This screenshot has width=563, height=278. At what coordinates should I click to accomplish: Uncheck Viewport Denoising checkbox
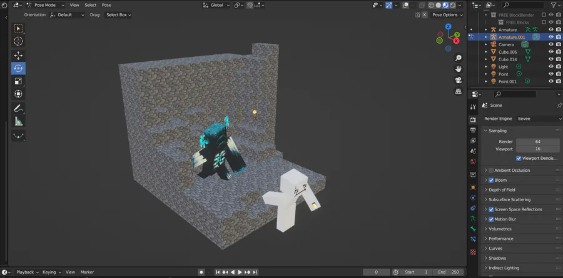(x=519, y=158)
